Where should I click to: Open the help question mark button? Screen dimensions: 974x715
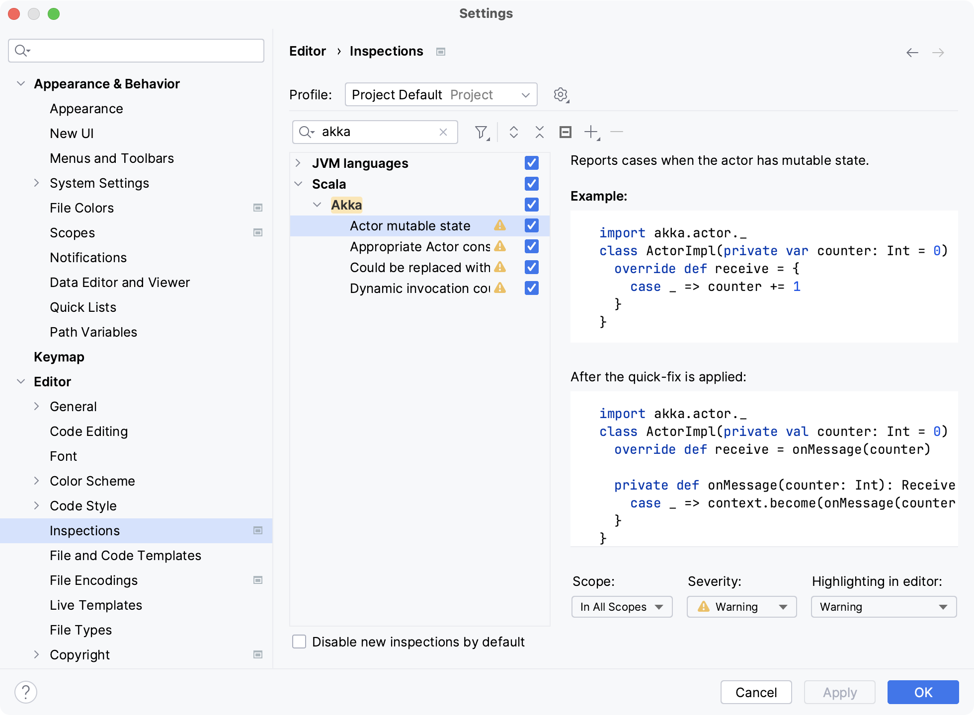(x=26, y=692)
